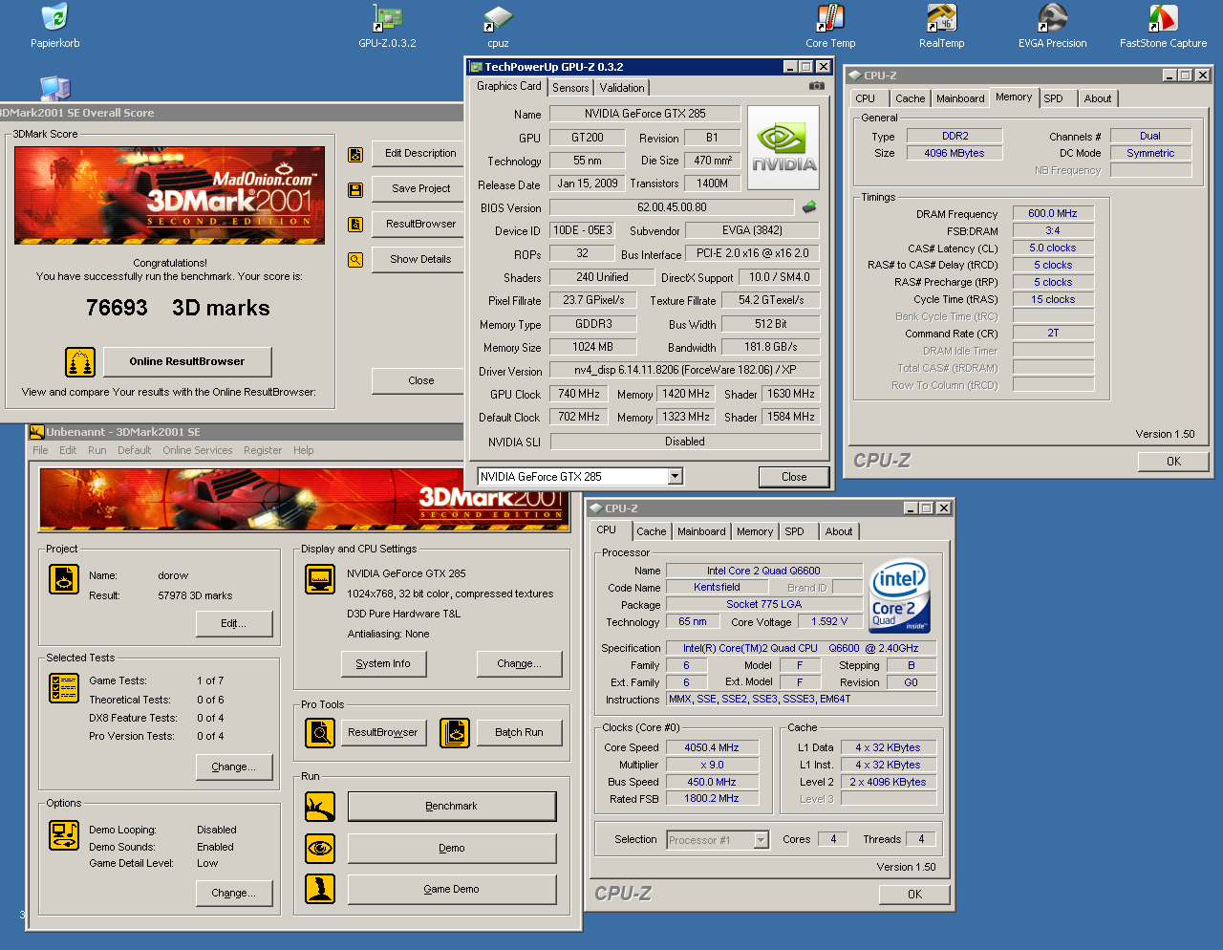
Task: Click Change... button under Display and CPU Settings
Action: pyautogui.click(x=519, y=663)
